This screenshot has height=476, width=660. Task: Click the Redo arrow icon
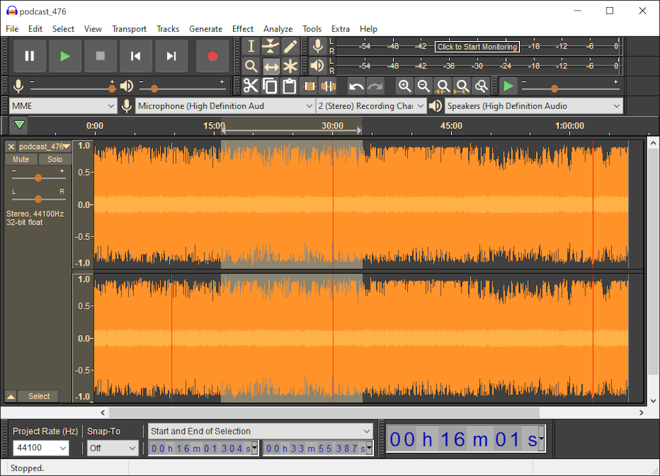click(x=376, y=86)
